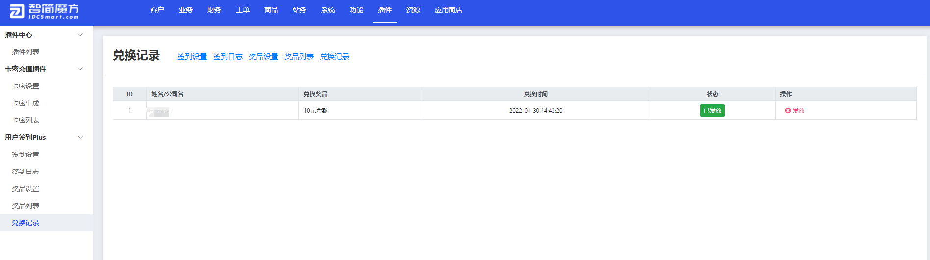Open the 客户 top menu
The height and width of the screenshot is (260, 930).
(157, 10)
